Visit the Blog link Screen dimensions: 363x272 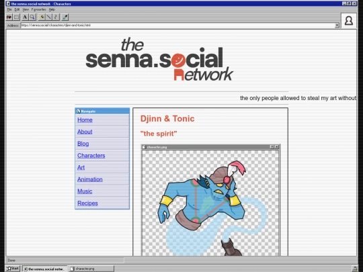83,144
